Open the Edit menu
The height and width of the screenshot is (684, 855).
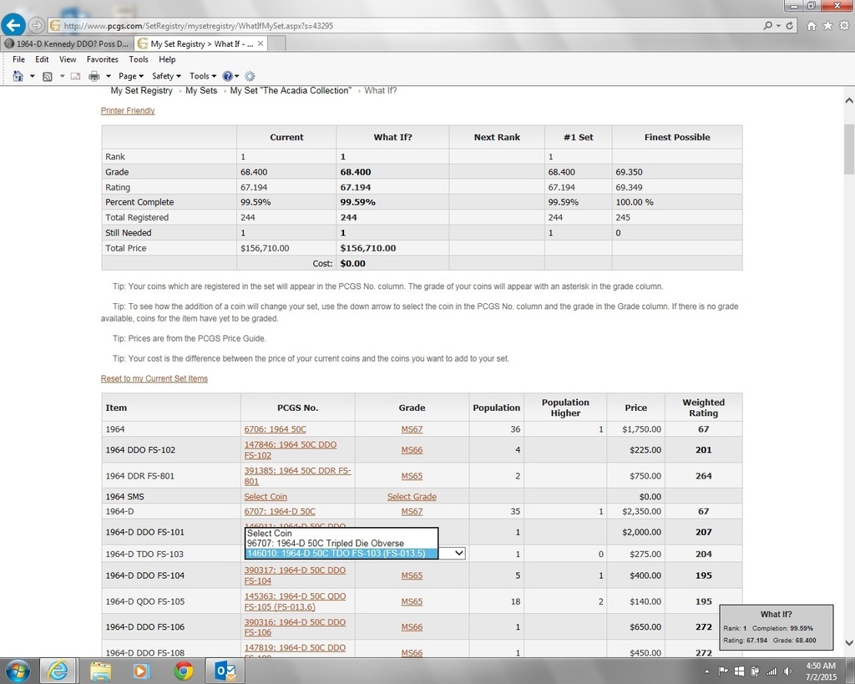pyautogui.click(x=42, y=59)
